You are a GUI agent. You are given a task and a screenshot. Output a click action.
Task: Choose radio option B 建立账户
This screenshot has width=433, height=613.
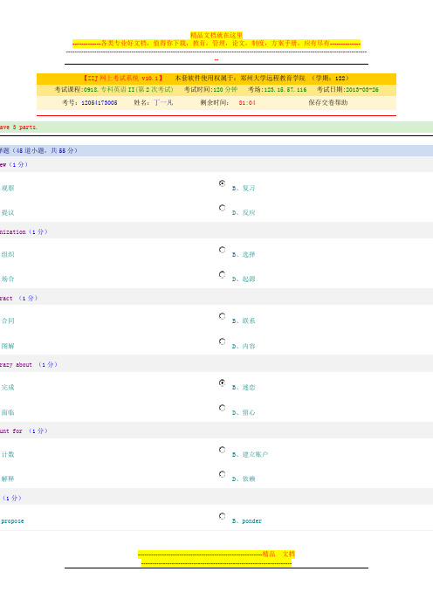click(222, 450)
